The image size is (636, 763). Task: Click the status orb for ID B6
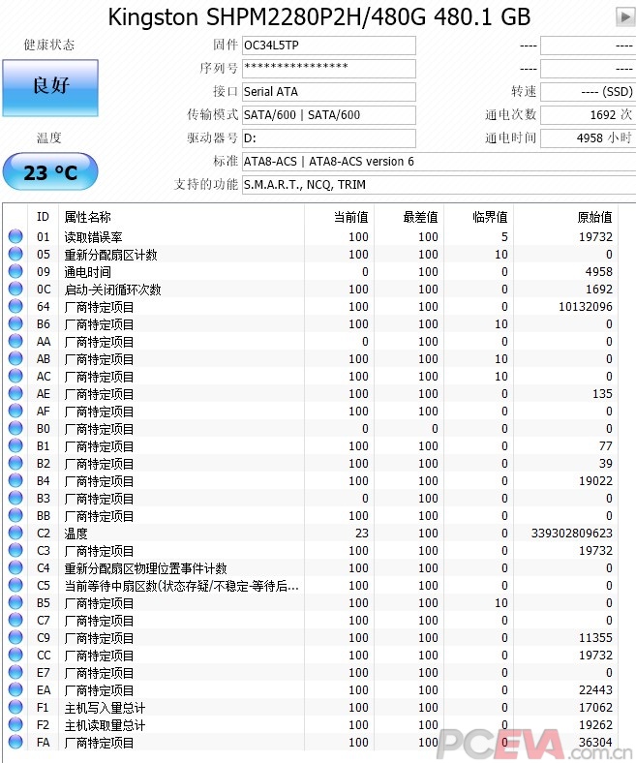pyautogui.click(x=15, y=323)
